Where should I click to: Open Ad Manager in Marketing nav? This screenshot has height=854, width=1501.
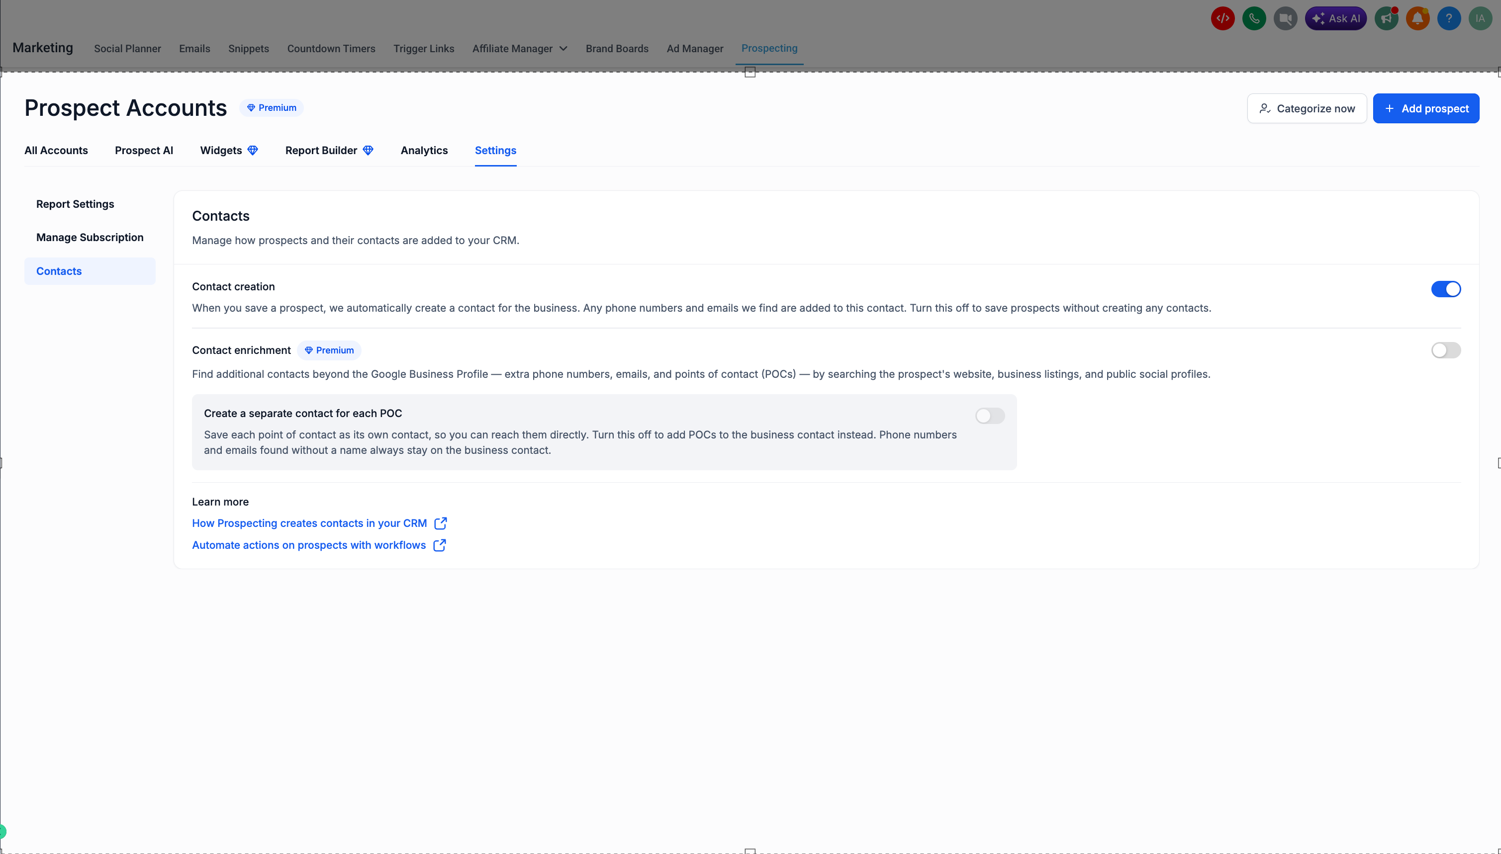(695, 49)
